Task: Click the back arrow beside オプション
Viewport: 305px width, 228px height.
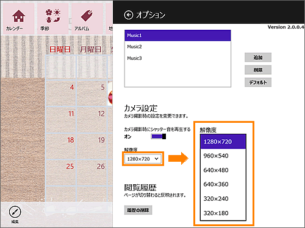Action: click(x=129, y=15)
